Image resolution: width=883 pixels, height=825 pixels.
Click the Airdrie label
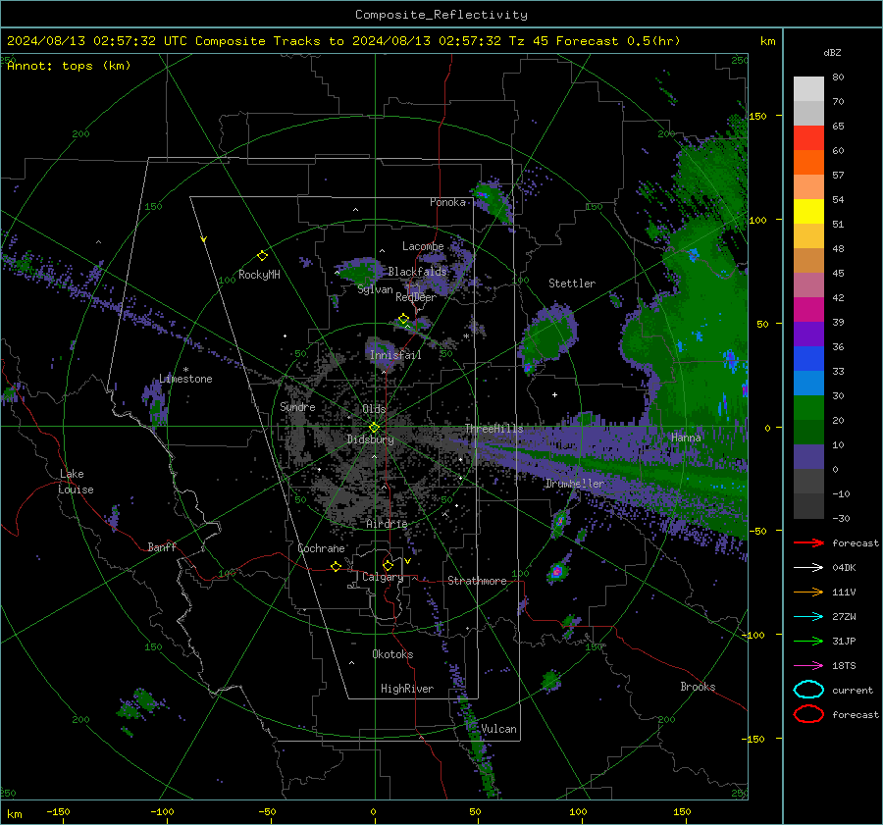pos(387,524)
